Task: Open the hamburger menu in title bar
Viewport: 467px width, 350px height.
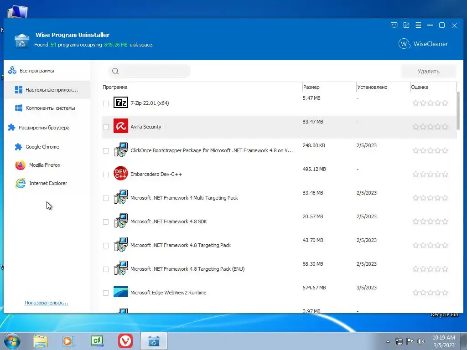Action: pyautogui.click(x=418, y=26)
